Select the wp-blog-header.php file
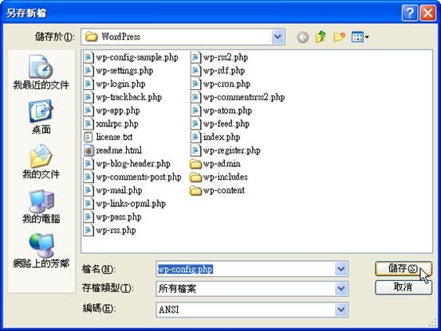Screen dimensions: 441x331 click(x=127, y=164)
